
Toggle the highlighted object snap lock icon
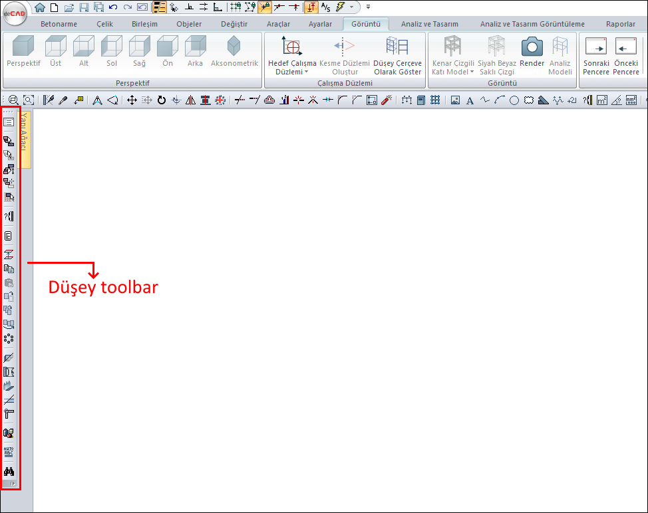click(265, 7)
